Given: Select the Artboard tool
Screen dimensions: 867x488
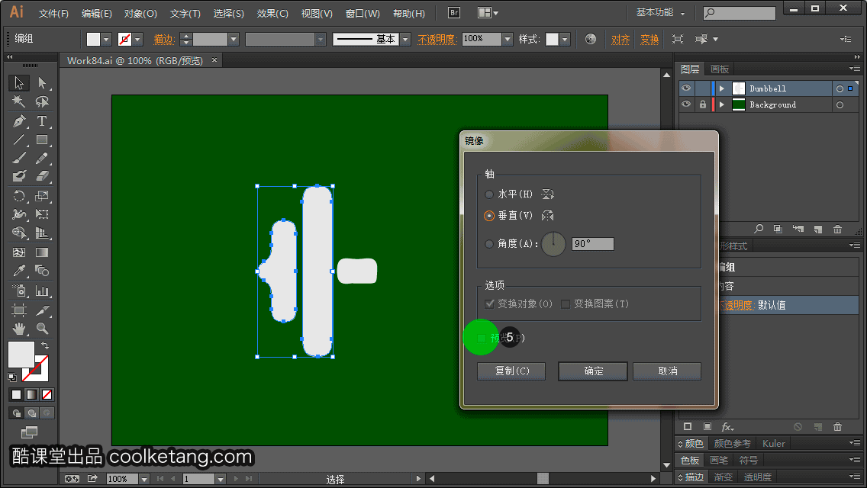Looking at the screenshot, I should 19,310.
